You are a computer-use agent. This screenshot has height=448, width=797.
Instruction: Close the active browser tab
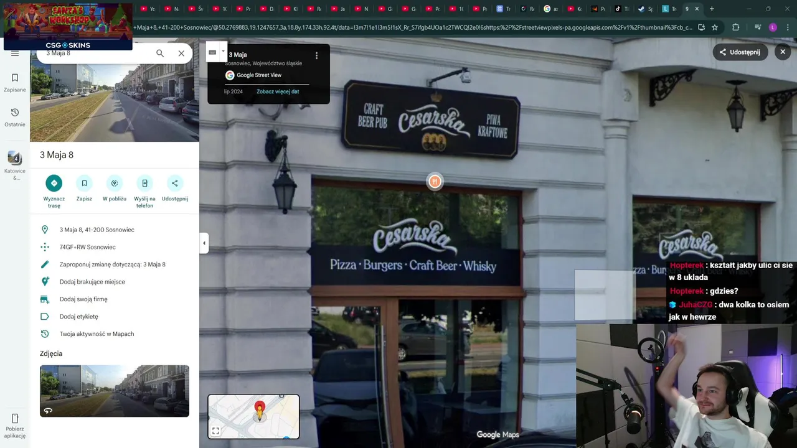point(697,9)
